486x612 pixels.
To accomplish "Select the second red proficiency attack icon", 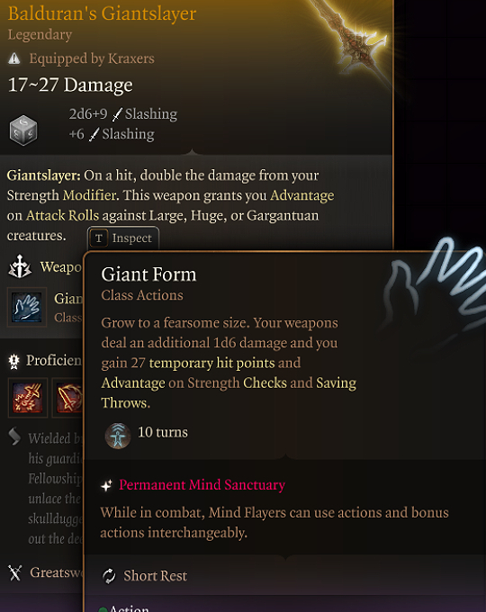I will point(67,398).
